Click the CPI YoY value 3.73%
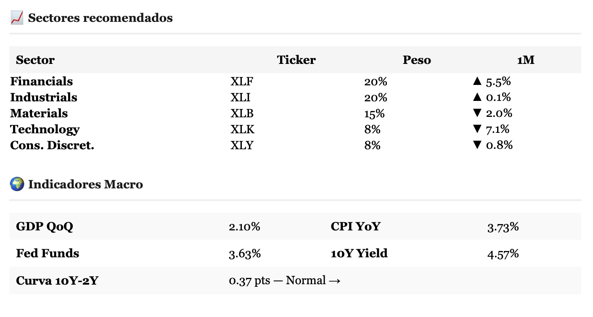 (503, 227)
